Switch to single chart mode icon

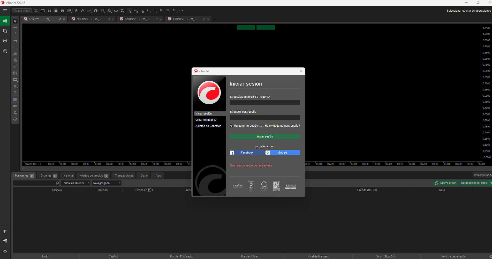click(x=56, y=11)
